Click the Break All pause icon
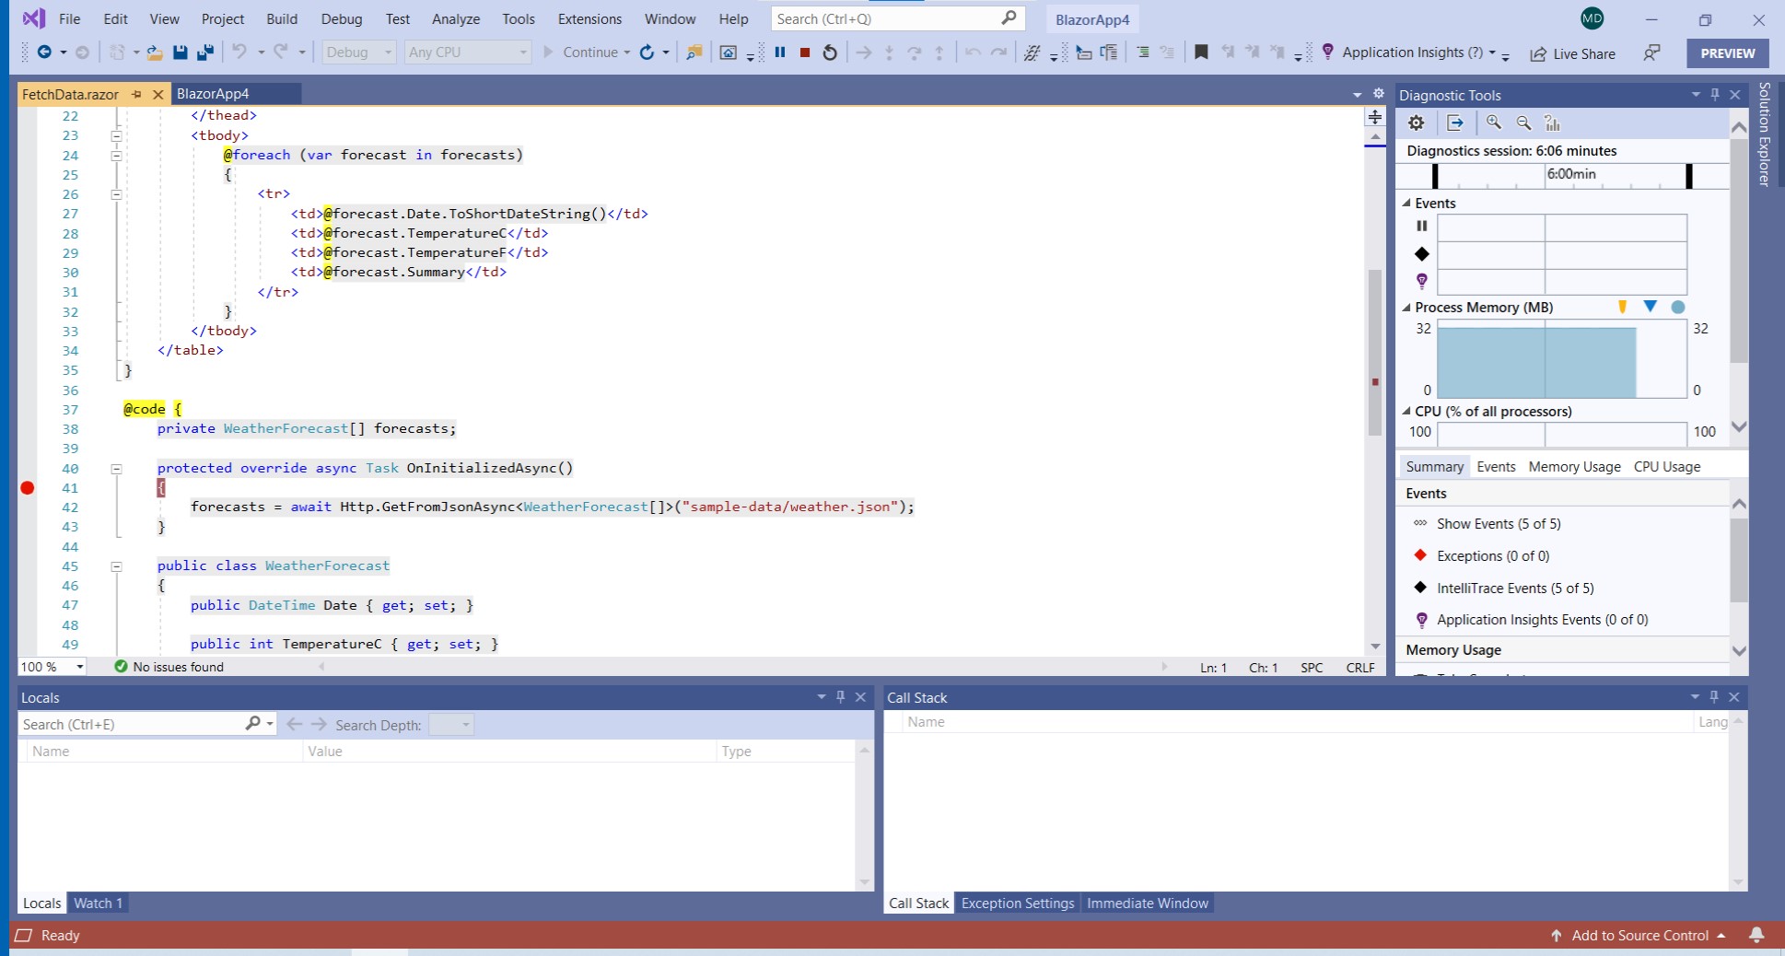The image size is (1785, 956). point(780,52)
